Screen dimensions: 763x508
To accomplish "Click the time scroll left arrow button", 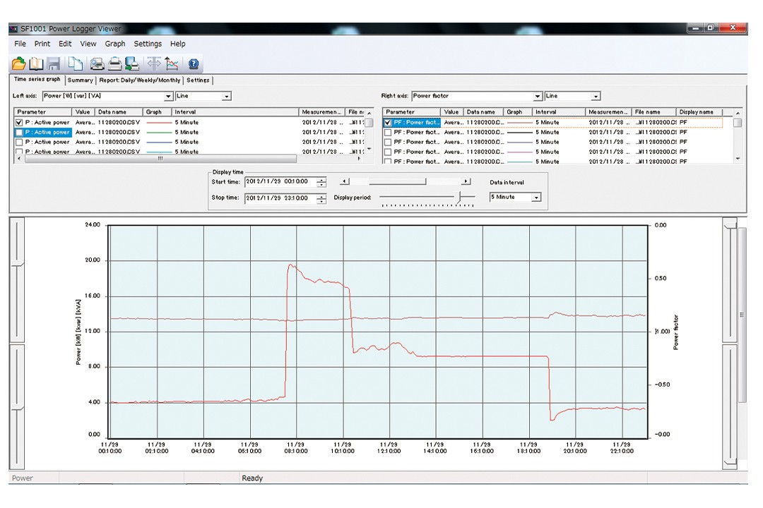I will coord(345,181).
